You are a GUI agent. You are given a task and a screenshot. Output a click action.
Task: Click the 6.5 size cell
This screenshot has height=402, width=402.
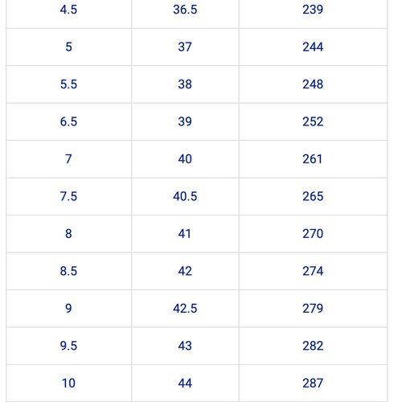(68, 121)
